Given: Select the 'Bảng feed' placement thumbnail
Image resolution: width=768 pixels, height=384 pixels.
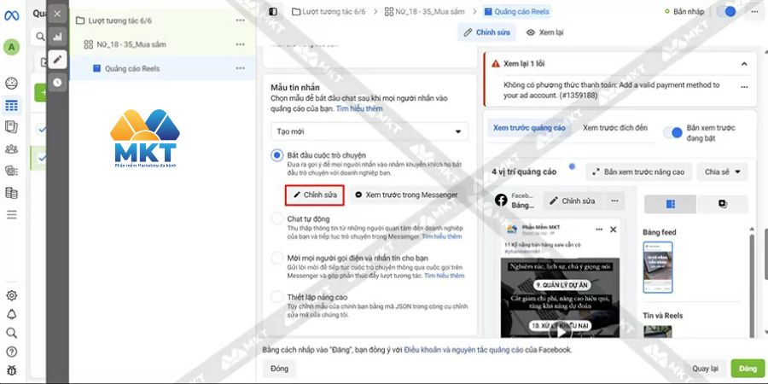Looking at the screenshot, I should (658, 267).
